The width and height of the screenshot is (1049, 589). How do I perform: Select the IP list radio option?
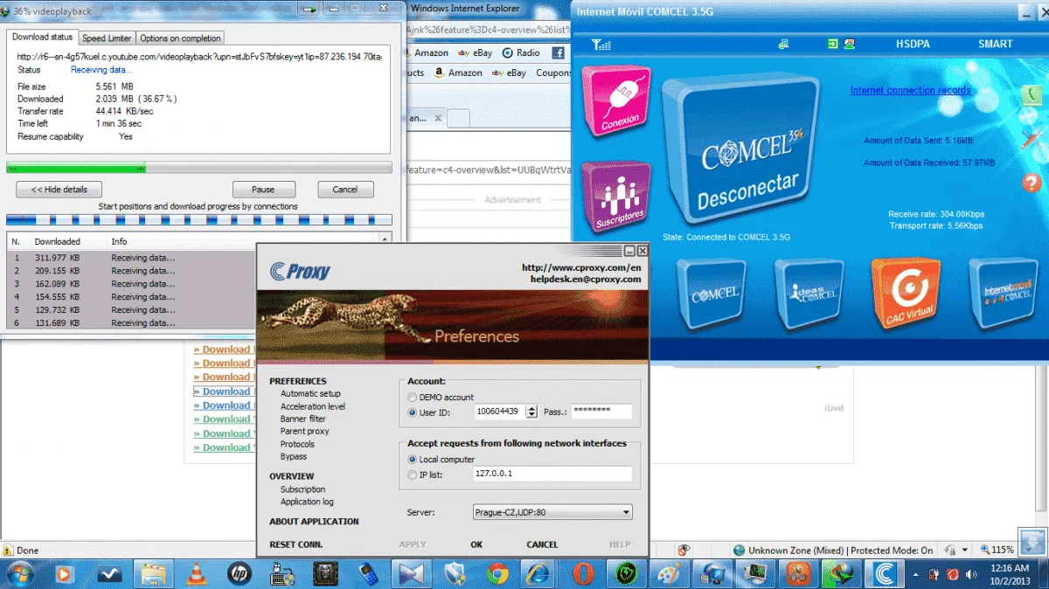click(x=413, y=475)
